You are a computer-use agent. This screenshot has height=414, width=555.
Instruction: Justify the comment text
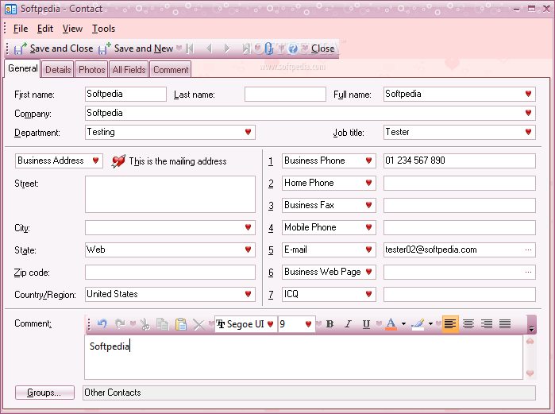(505, 324)
